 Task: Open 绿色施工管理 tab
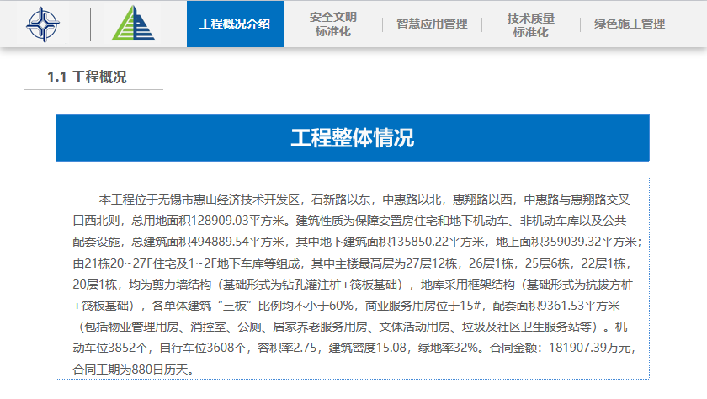pyautogui.click(x=630, y=24)
